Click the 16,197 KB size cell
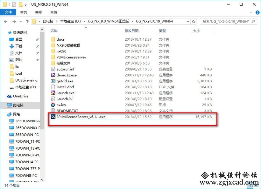The width and height of the screenshot is (261, 189). click(203, 117)
